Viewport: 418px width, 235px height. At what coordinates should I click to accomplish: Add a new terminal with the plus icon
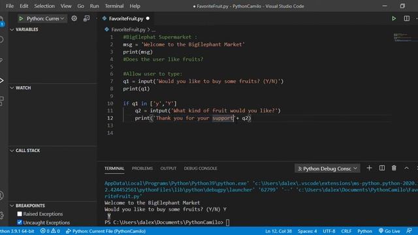tap(369, 168)
